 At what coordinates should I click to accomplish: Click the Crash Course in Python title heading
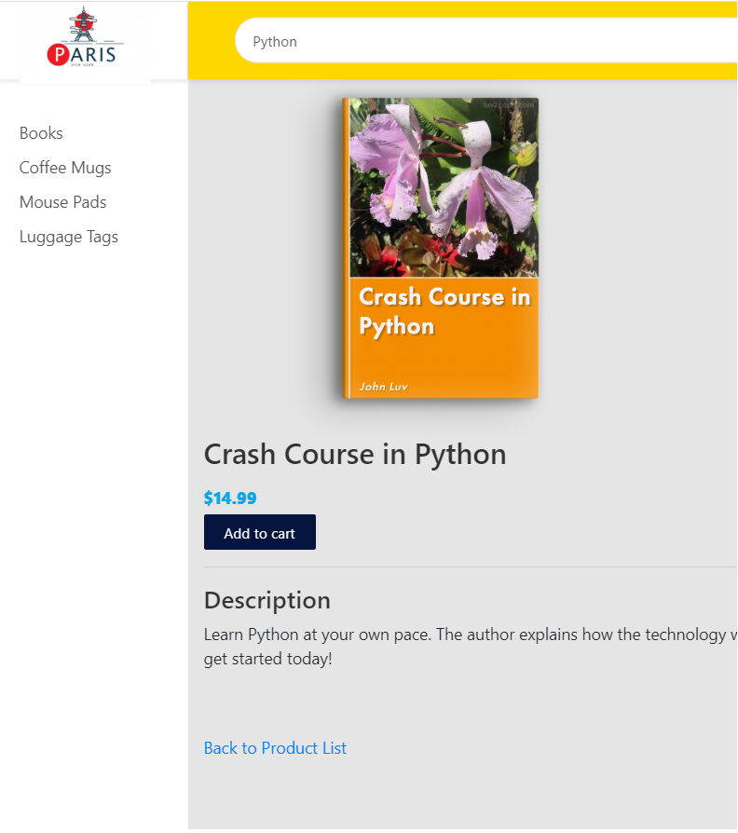(x=355, y=455)
